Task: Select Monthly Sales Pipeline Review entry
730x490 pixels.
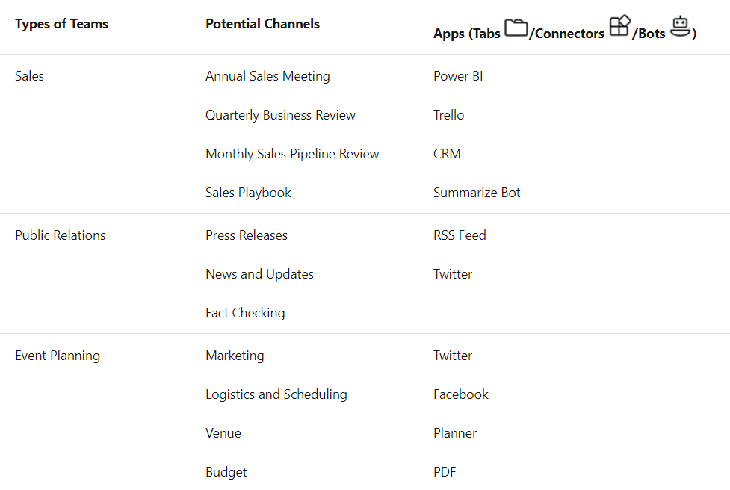Action: pyautogui.click(x=292, y=154)
